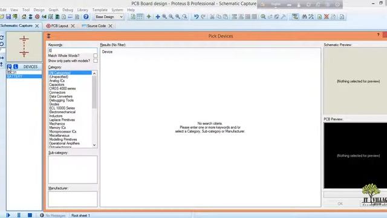Open the Base Design variant dropdown
The image size is (387, 218).
pyautogui.click(x=109, y=17)
